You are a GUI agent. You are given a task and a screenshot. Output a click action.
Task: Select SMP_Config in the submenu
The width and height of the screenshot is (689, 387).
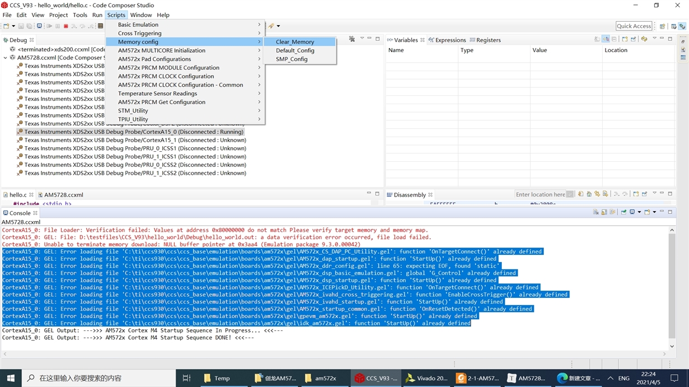[300, 59]
